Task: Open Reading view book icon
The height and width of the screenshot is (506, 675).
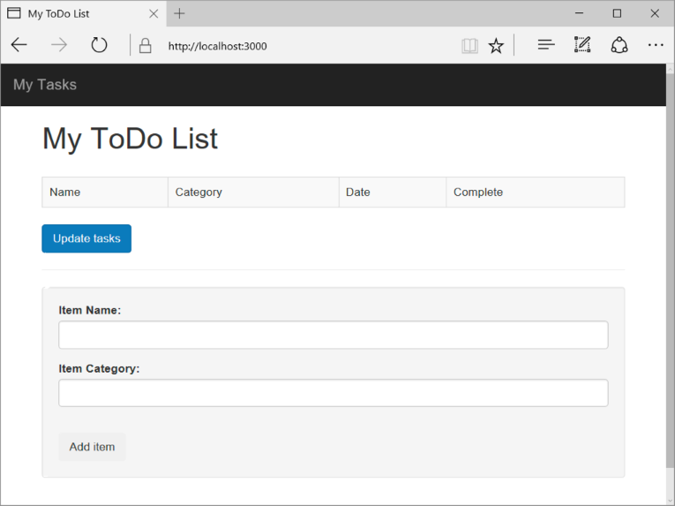Action: click(469, 46)
